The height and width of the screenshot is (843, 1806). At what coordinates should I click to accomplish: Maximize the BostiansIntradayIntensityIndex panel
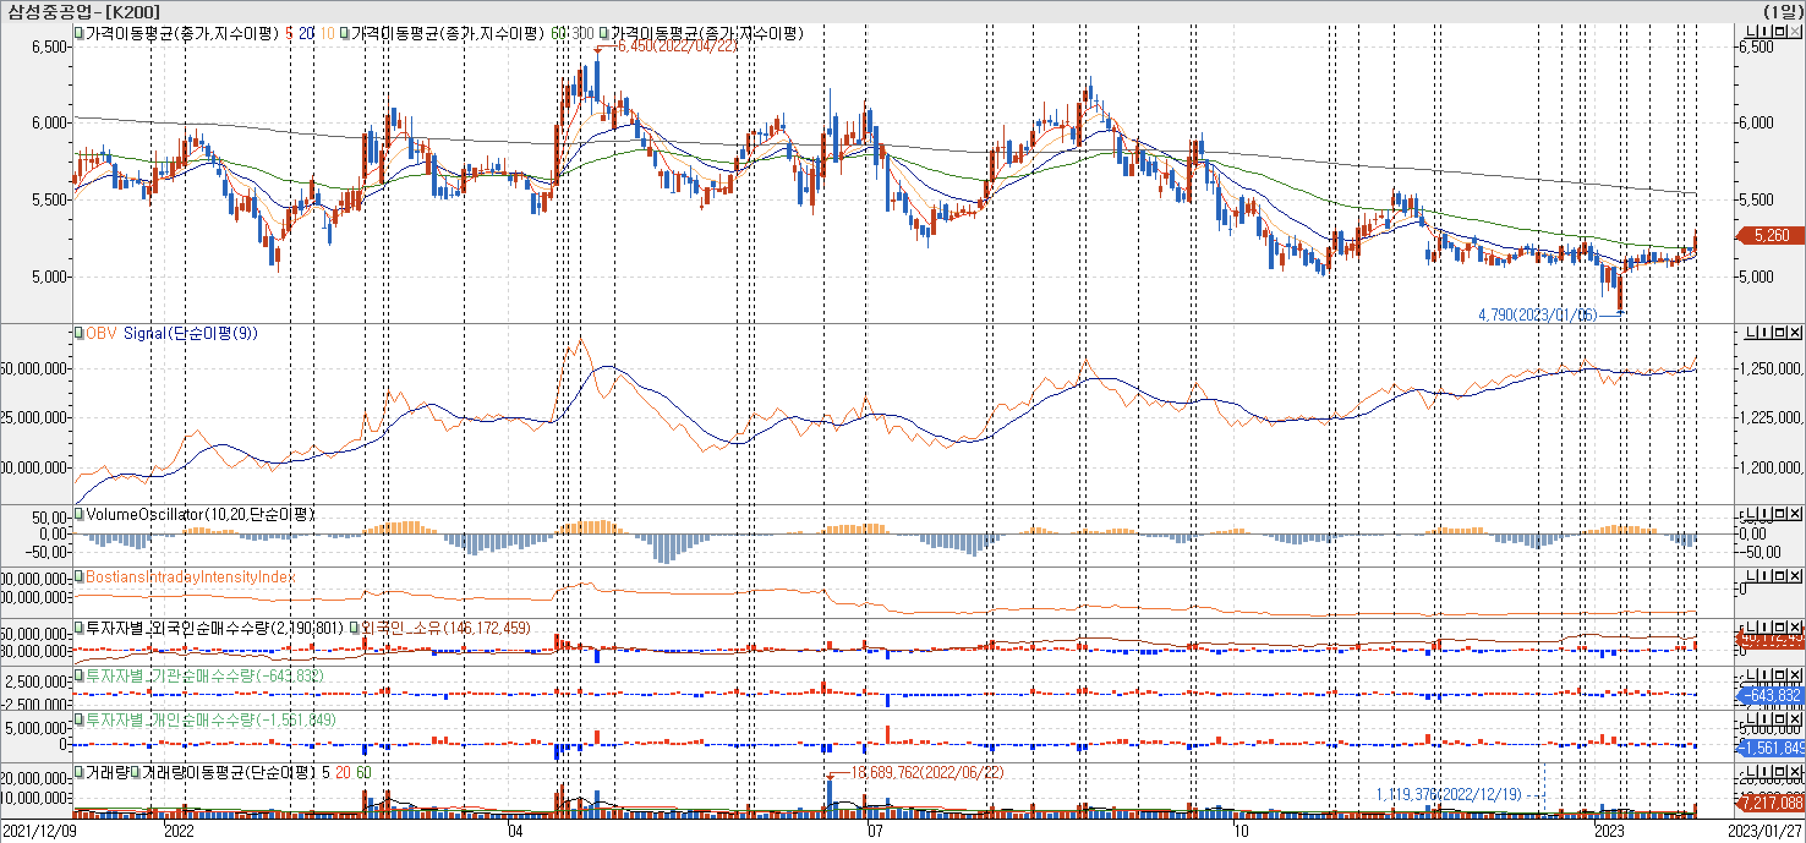(1780, 576)
